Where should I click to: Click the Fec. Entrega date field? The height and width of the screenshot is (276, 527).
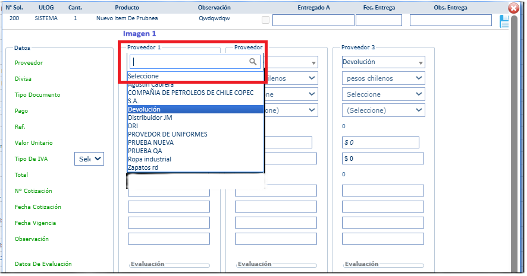click(379, 20)
